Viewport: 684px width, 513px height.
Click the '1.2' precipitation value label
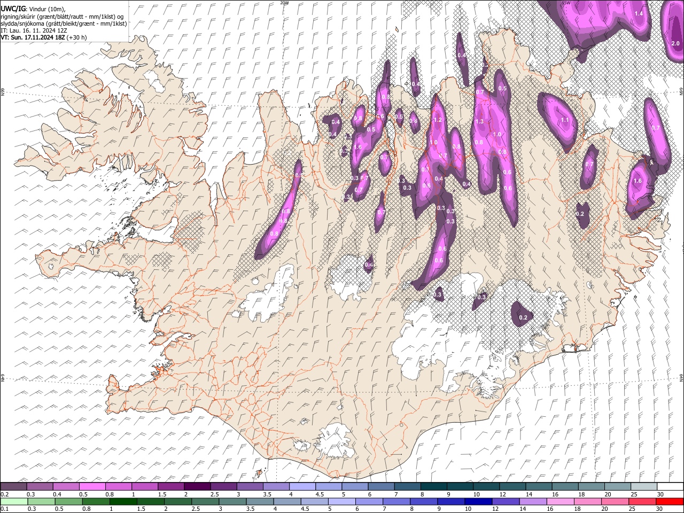tap(438, 120)
